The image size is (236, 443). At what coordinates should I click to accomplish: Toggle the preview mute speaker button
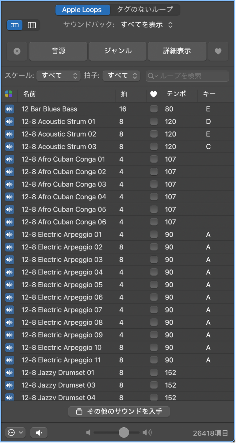click(39, 433)
